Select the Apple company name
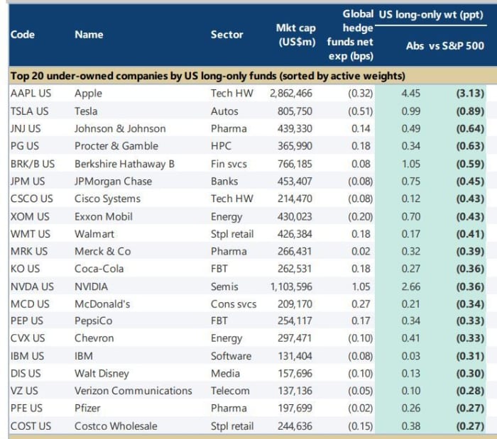497x439 pixels. click(x=89, y=94)
